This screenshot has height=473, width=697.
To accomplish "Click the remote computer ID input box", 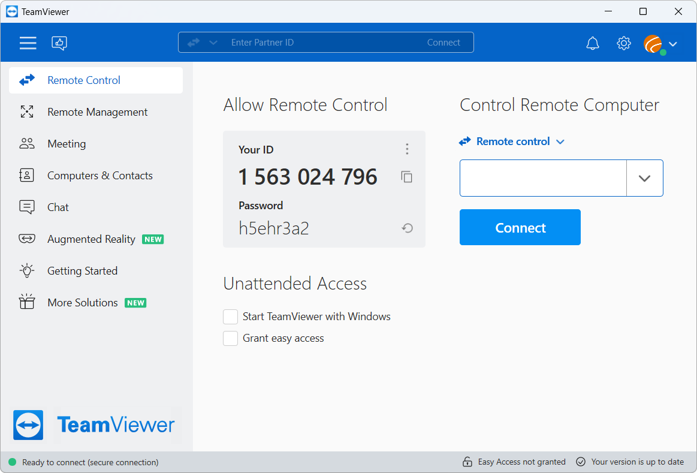I will [543, 178].
